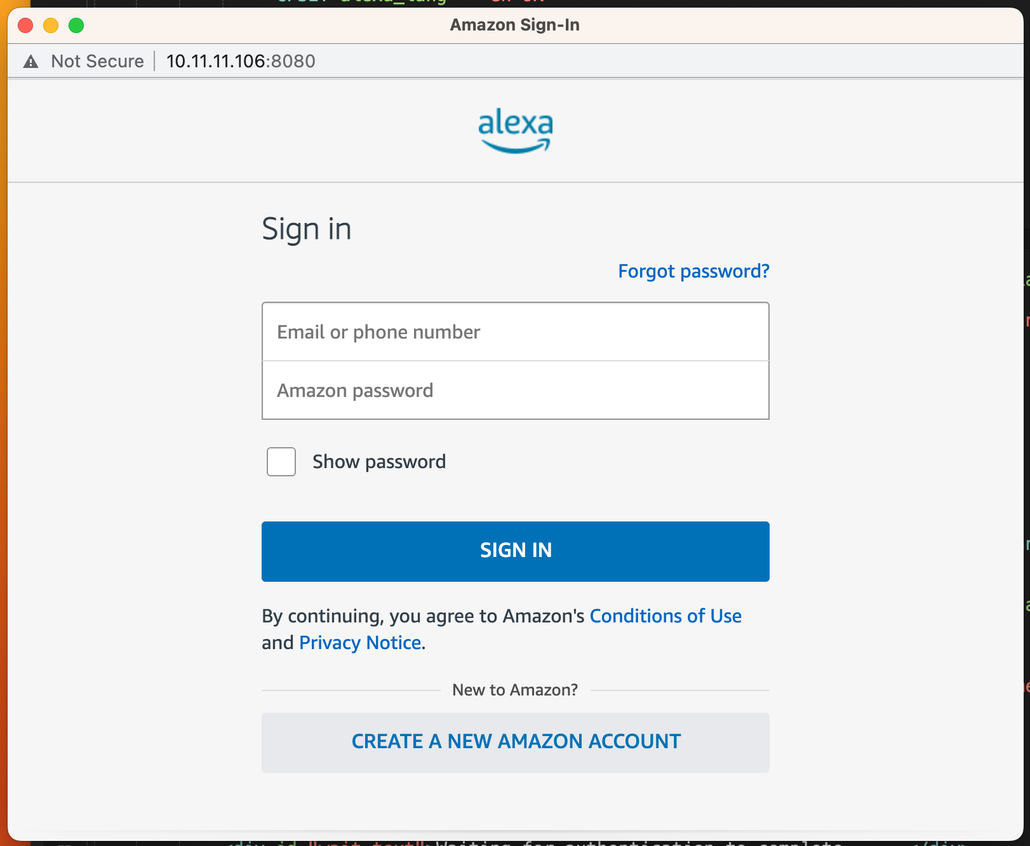Image resolution: width=1030 pixels, height=846 pixels.
Task: Click the New to Amazon? divider text
Action: pos(515,690)
